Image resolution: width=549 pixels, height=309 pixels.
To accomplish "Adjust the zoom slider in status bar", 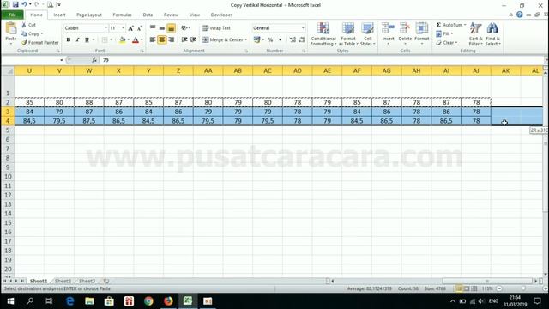I will pyautogui.click(x=523, y=288).
